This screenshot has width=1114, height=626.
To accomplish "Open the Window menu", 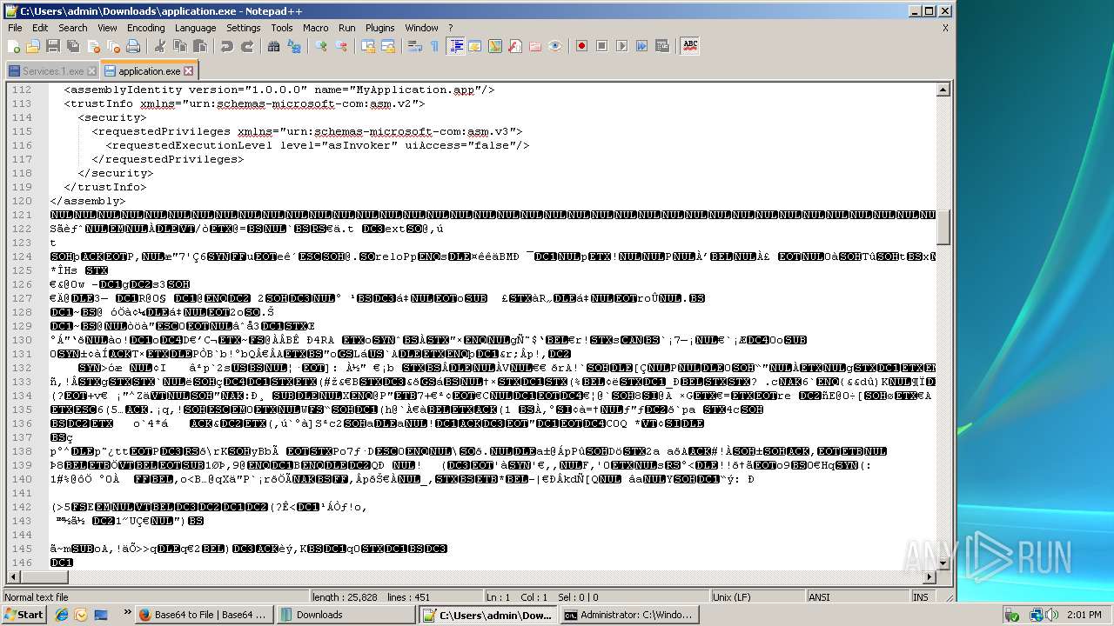I will click(421, 28).
